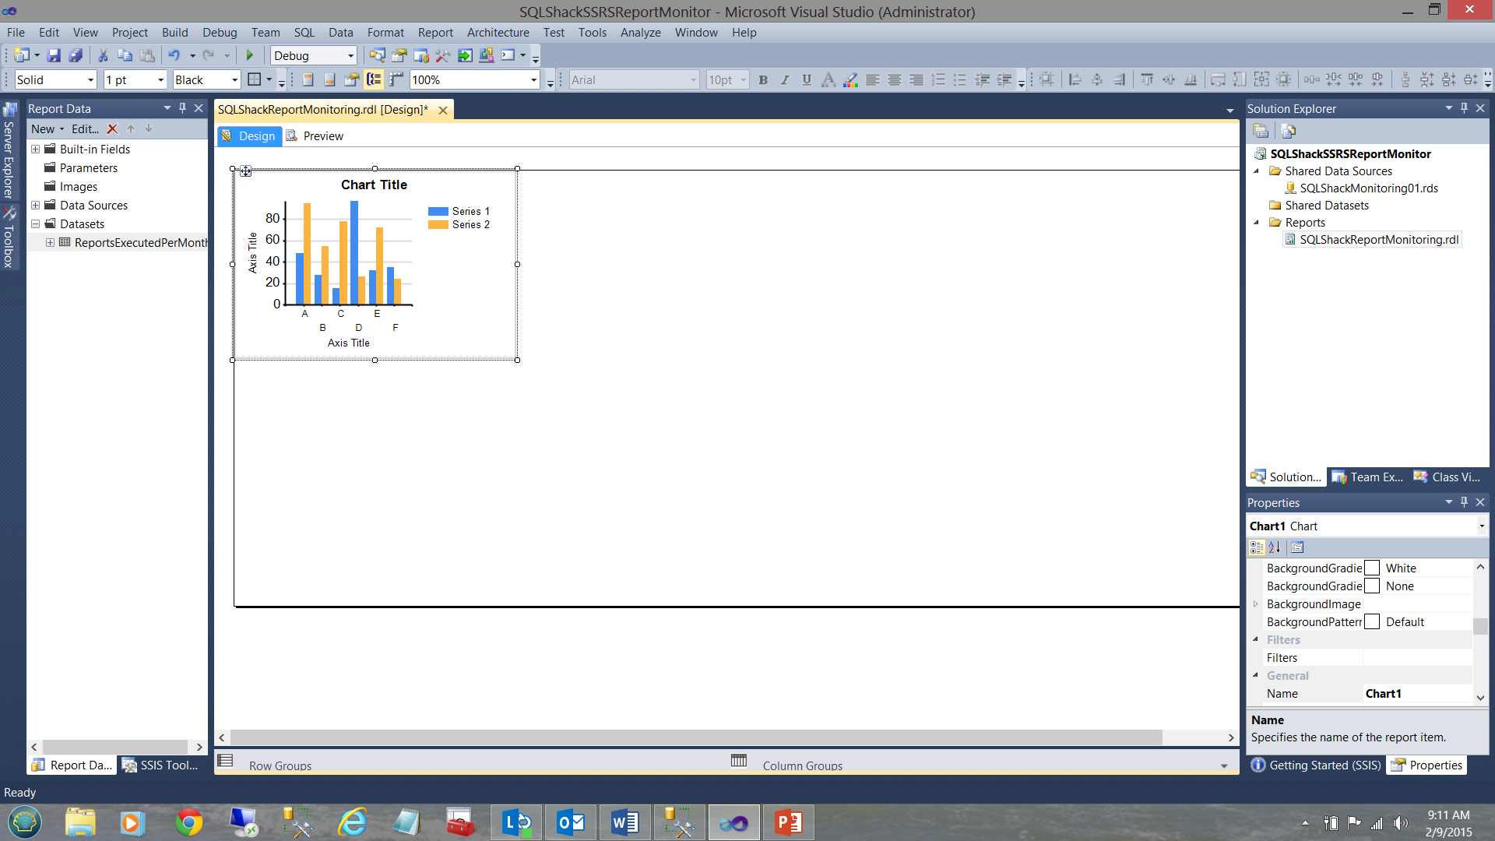The height and width of the screenshot is (841, 1495).
Task: Delete item with red X in Report Data
Action: pos(112,129)
